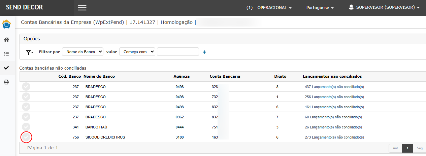Select check circle for Bradesco agência 0962 row

point(26,117)
